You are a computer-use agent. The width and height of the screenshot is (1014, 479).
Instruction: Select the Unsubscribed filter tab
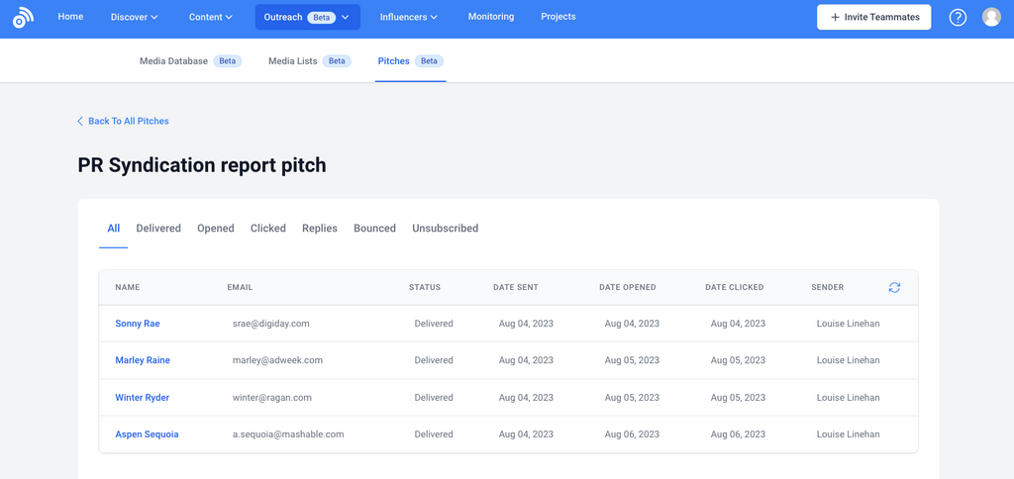tap(445, 229)
